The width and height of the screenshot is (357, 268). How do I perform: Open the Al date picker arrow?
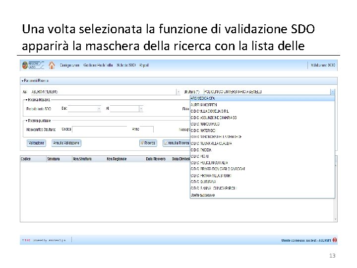click(141, 109)
